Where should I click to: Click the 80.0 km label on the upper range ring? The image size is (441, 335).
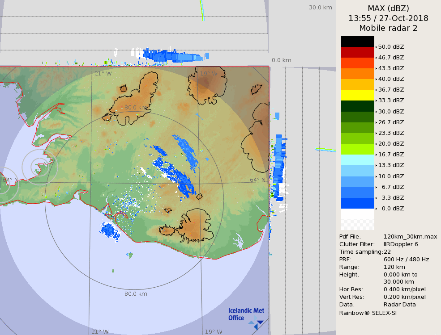[136, 108]
